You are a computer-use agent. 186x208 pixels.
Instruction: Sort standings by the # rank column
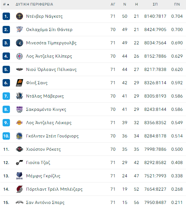[6, 4]
